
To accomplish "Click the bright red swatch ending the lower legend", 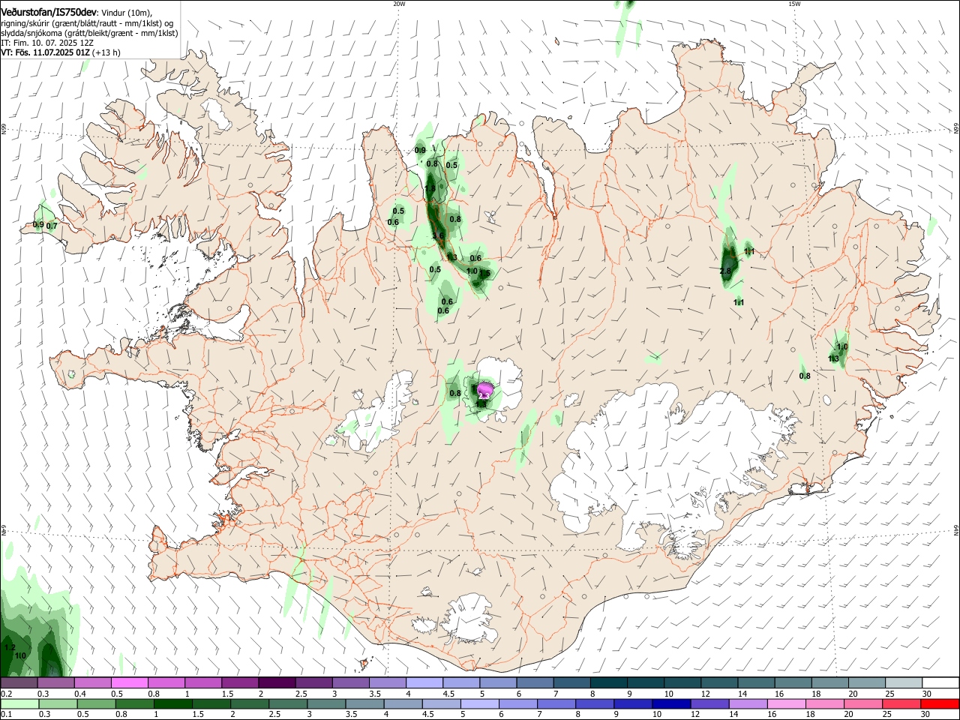I will [940, 704].
